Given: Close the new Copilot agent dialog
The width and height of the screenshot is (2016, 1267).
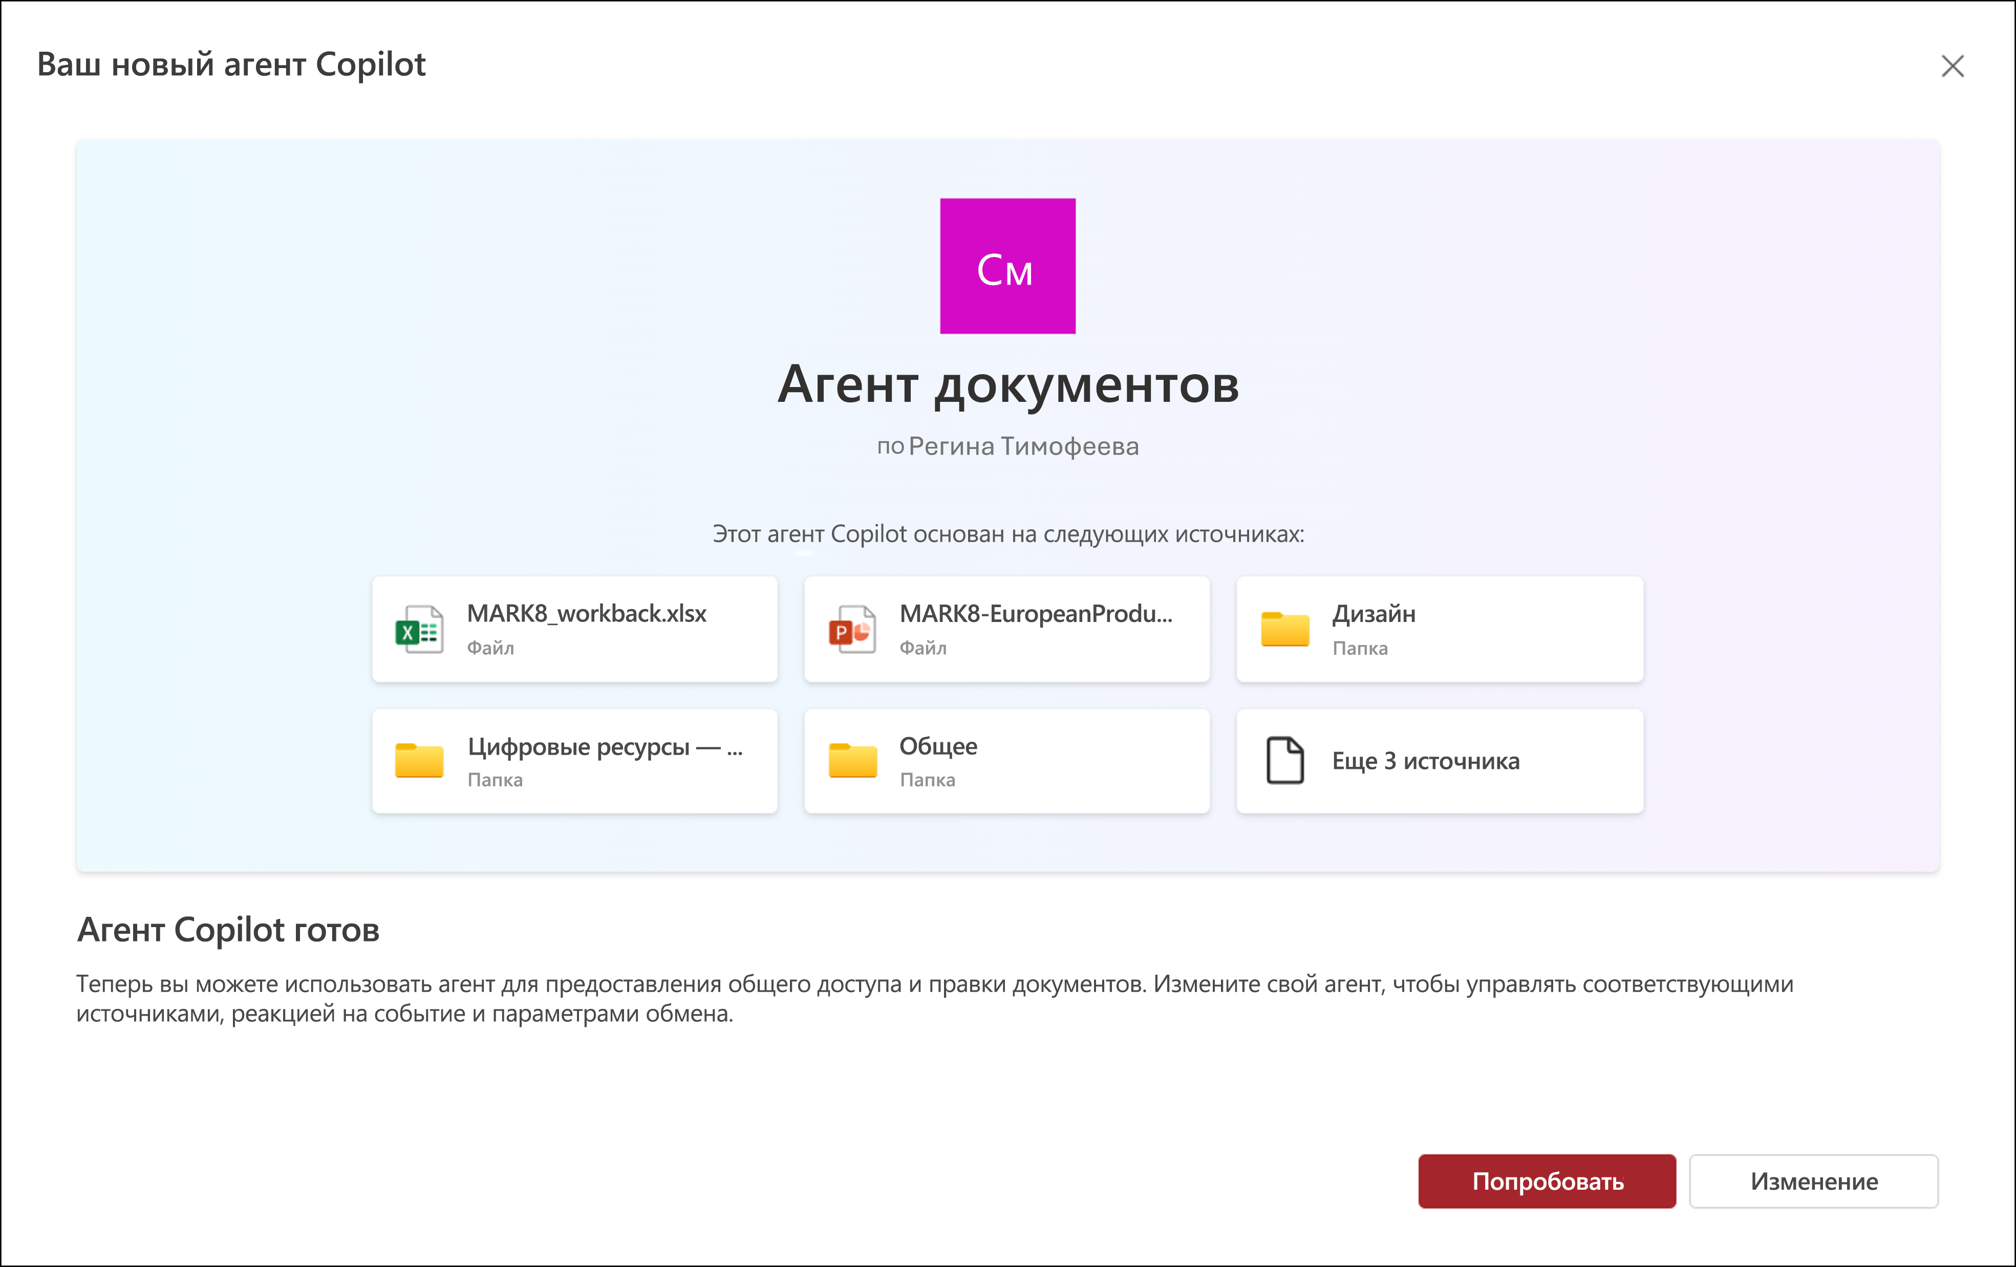Looking at the screenshot, I should (x=1953, y=66).
